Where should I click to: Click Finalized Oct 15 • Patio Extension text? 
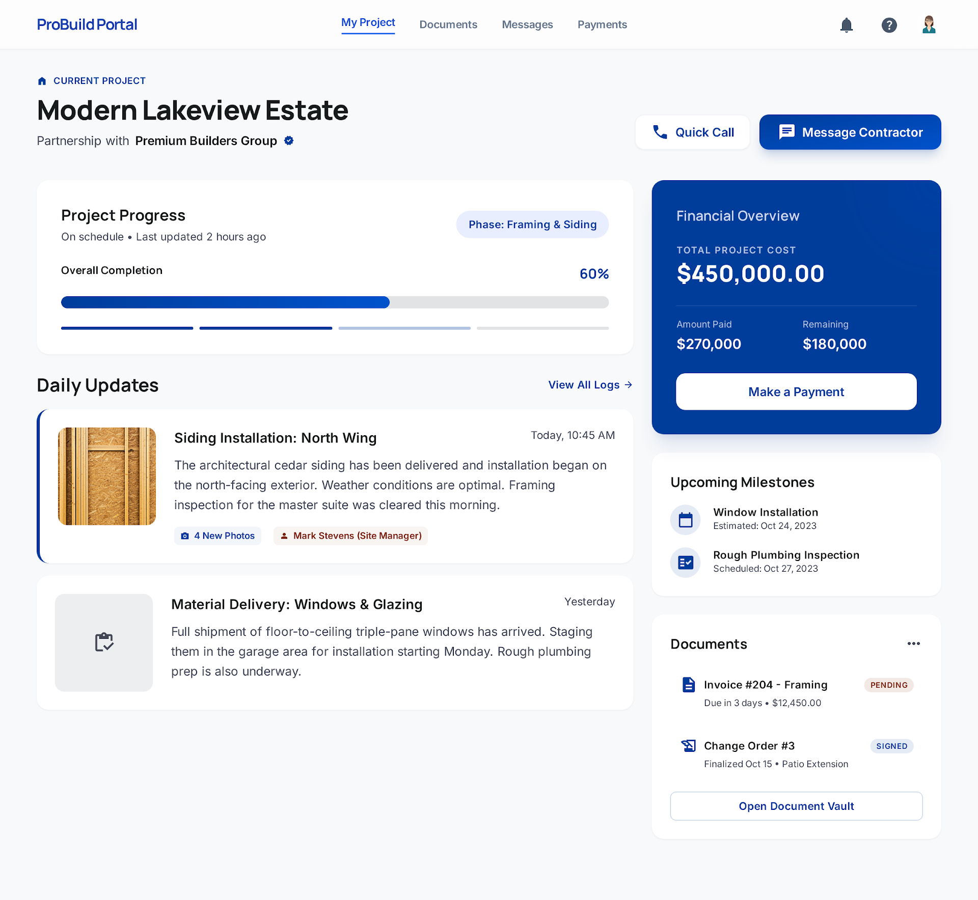(x=776, y=764)
